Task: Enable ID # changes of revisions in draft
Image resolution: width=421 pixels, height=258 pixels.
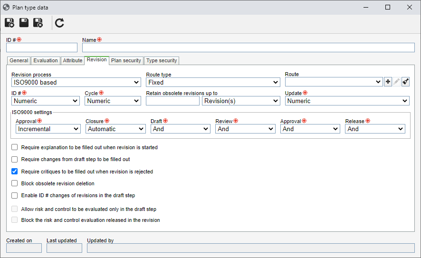Action: click(15, 195)
